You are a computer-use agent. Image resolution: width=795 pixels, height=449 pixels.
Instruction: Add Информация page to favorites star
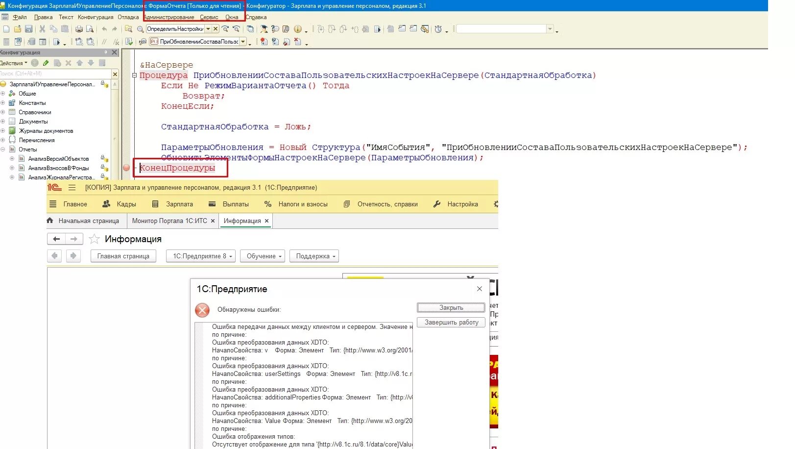click(x=95, y=239)
